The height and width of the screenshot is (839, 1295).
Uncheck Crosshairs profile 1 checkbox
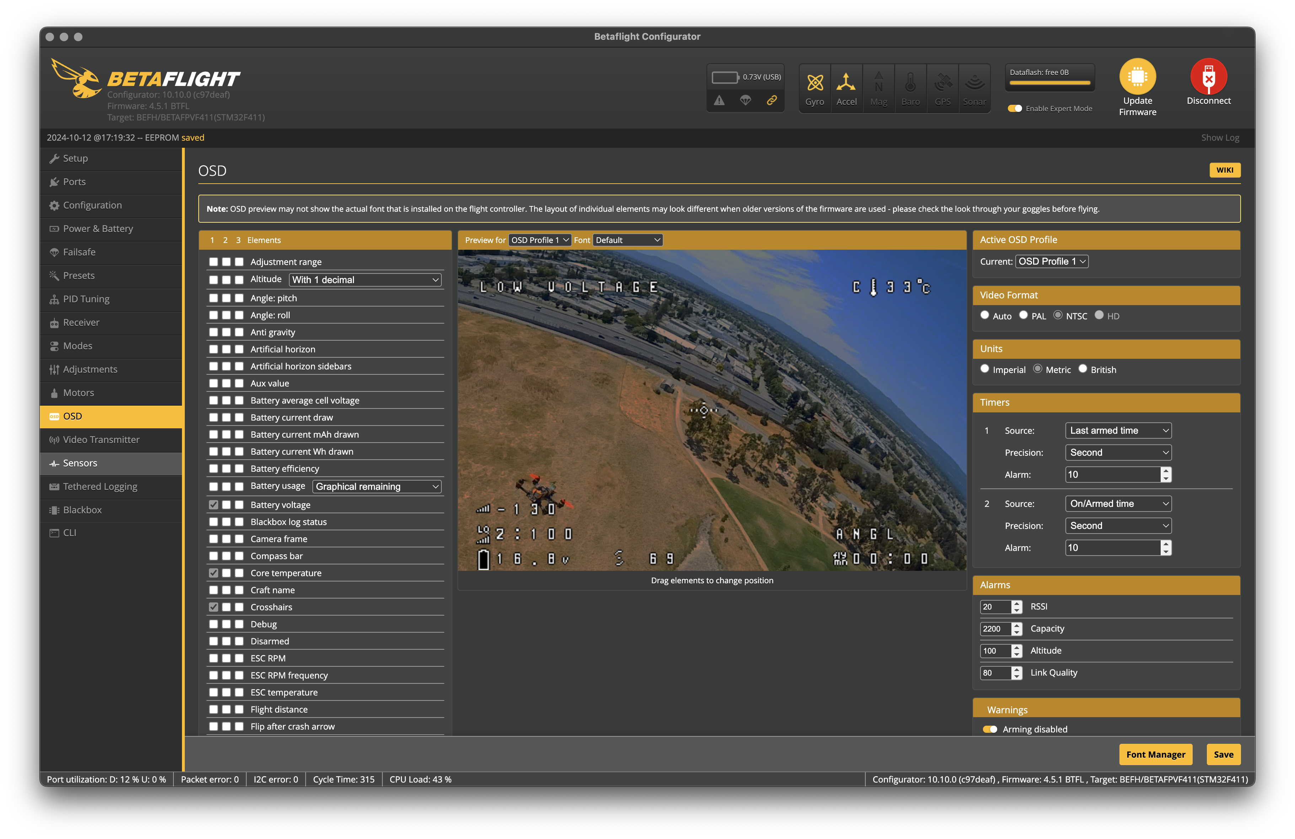coord(213,607)
